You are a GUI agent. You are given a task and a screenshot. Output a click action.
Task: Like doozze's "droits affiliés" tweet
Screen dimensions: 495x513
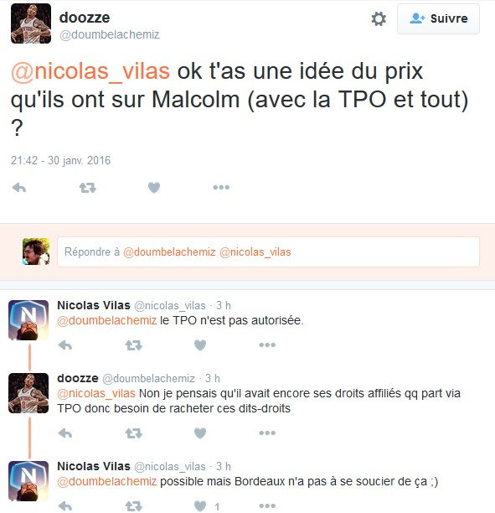[200, 433]
